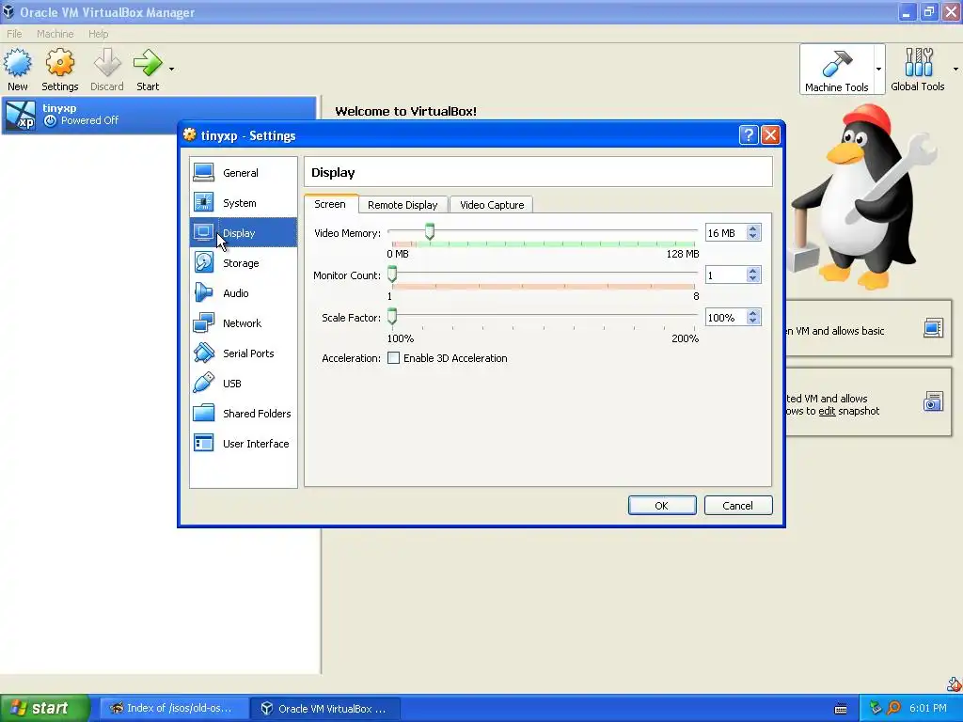Select the Display monitor icon in sidebar

coord(203,233)
